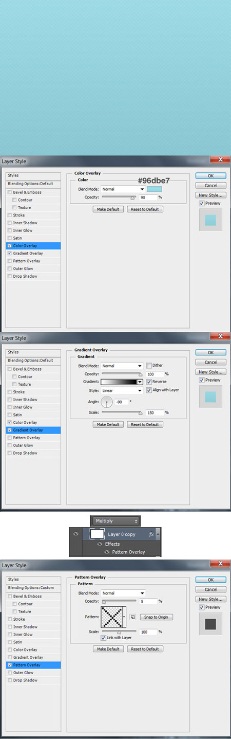Click the Angle dial
The image size is (231, 739).
click(107, 402)
